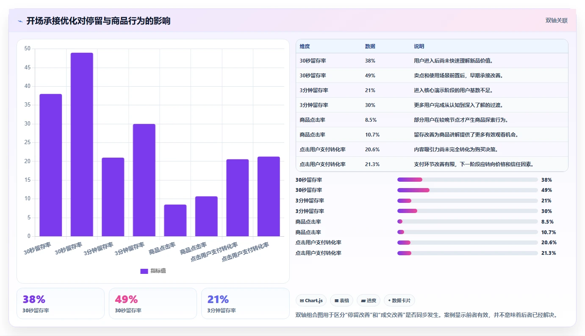This screenshot has height=336, width=585.
Task: Click the 进度 chip
Action: click(369, 300)
